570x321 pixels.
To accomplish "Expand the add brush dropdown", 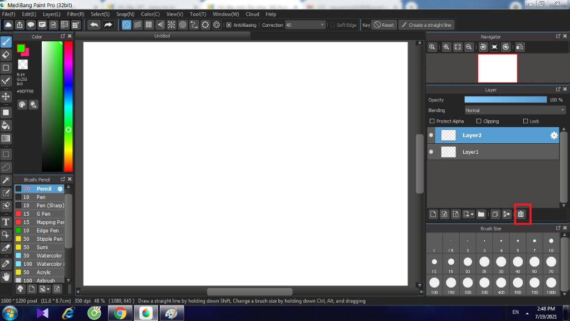I will 48,289.
